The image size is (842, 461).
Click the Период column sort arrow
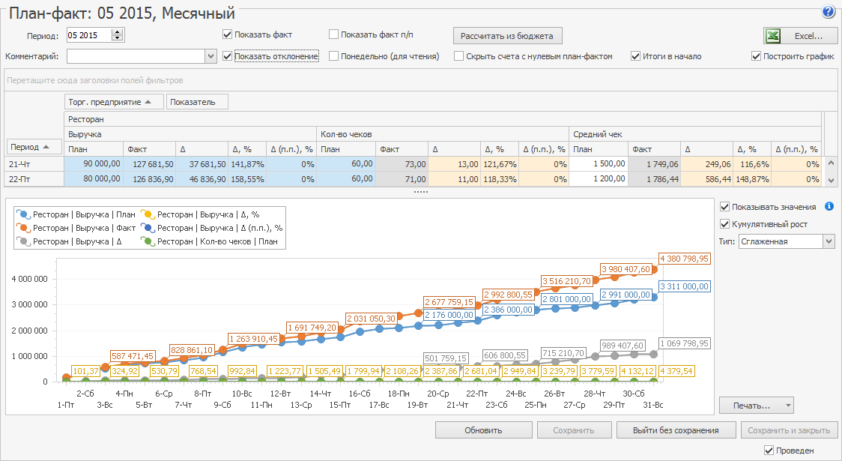click(x=47, y=147)
